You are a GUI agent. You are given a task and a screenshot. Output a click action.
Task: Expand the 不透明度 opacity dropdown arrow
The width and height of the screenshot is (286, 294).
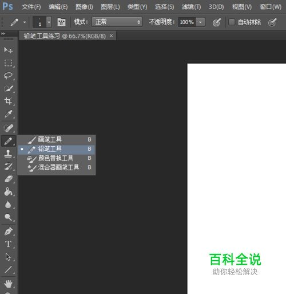pyautogui.click(x=200, y=22)
